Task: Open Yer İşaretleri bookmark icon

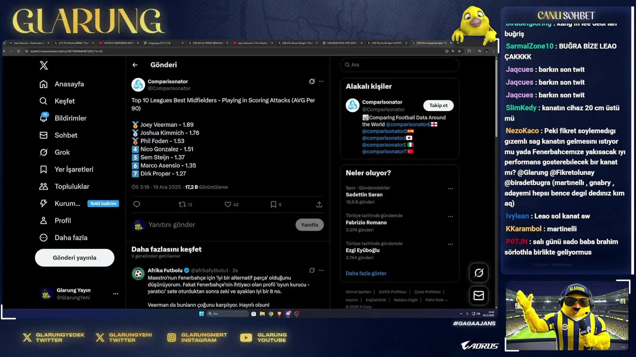Action: point(44,170)
